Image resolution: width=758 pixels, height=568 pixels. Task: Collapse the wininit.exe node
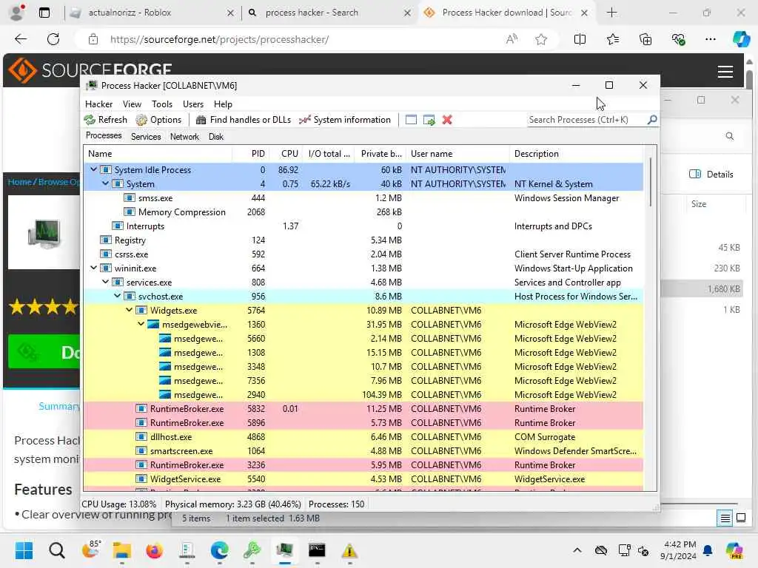[x=94, y=268]
